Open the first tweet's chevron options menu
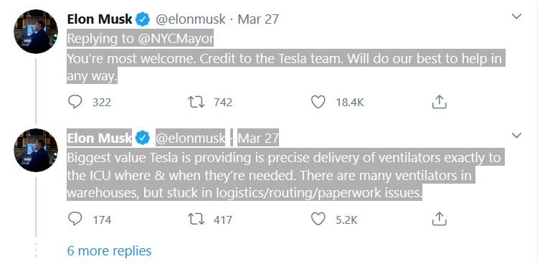The height and width of the screenshot is (264, 540). (x=516, y=16)
